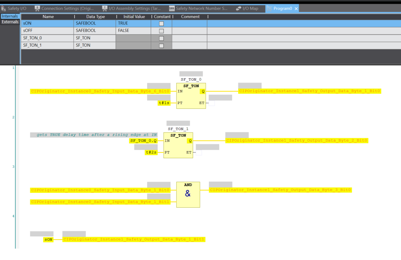Click the SF_TON_0 instance name label
The width and height of the screenshot is (401, 260).
click(191, 80)
